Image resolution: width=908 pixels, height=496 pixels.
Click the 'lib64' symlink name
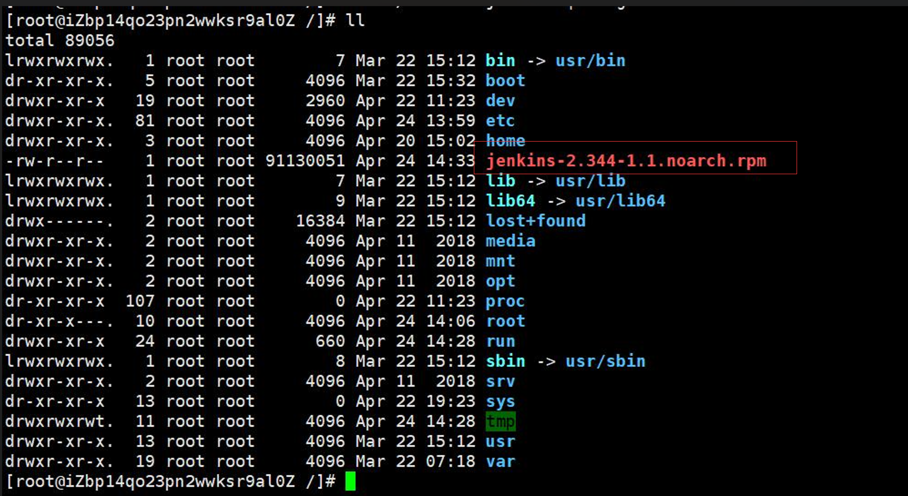coord(510,201)
